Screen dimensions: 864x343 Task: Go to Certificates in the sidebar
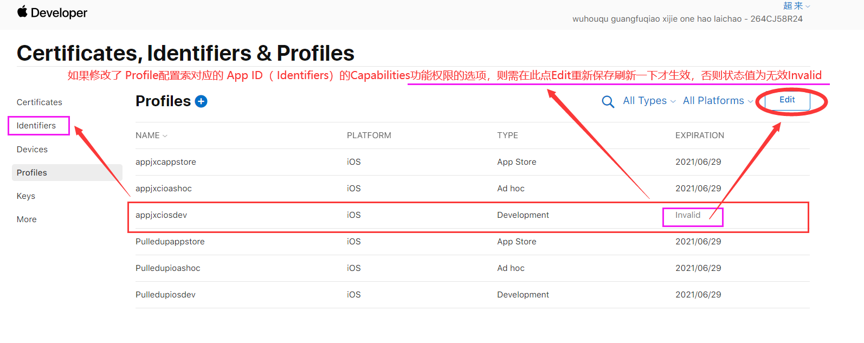click(x=40, y=102)
